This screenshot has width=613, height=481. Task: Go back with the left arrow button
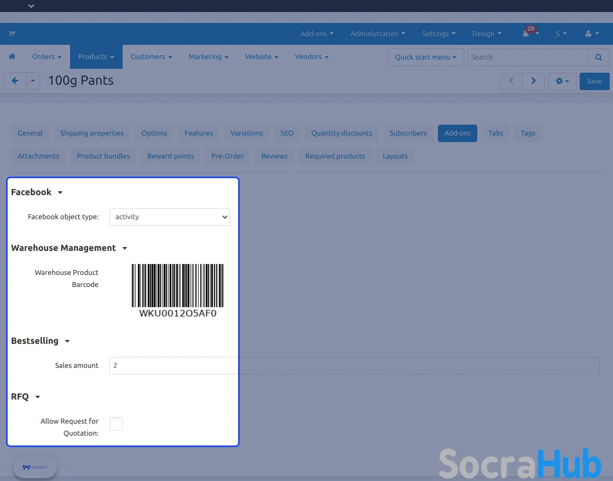tap(15, 81)
